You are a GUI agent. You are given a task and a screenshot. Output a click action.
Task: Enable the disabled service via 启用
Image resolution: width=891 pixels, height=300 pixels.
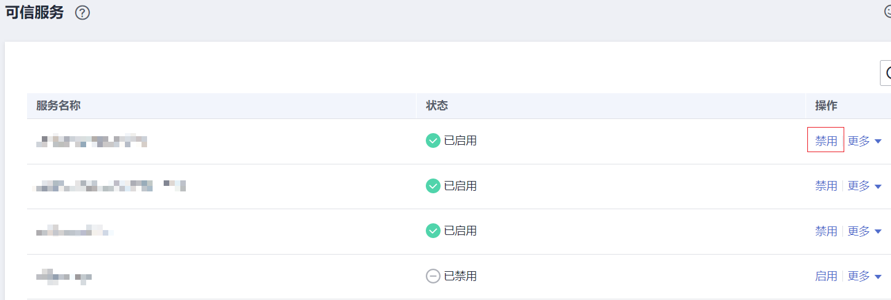coord(826,276)
